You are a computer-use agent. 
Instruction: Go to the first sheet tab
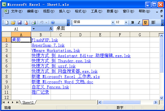click(4, 102)
